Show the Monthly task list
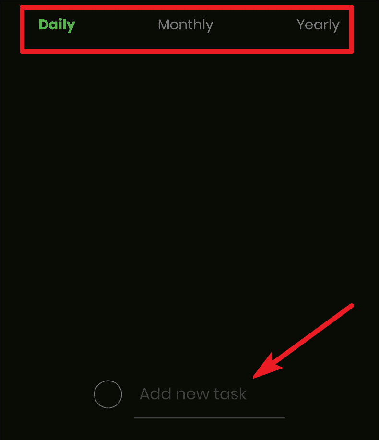 186,25
